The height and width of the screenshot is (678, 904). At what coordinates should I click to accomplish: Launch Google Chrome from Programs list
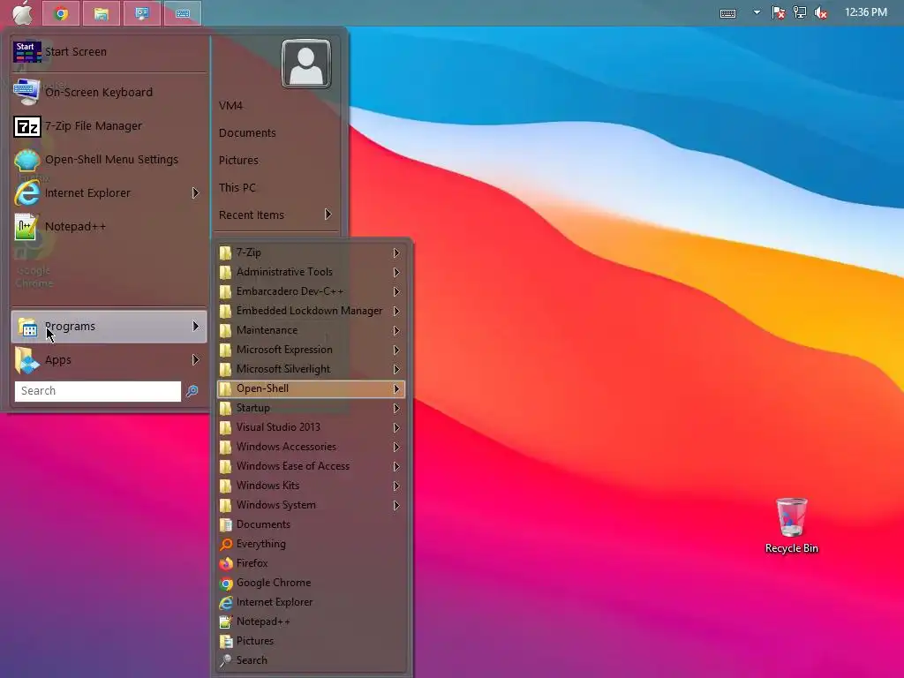pos(312,583)
